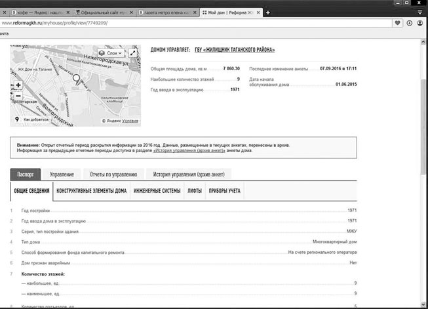Viewport: 428px width, 309px height.
Task: Click the house location pin on map
Action: click(76, 80)
